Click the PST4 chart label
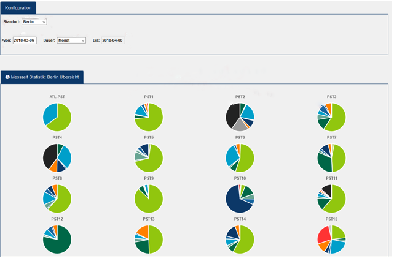Image resolution: width=394 pixels, height=261 pixels. pos(57,137)
